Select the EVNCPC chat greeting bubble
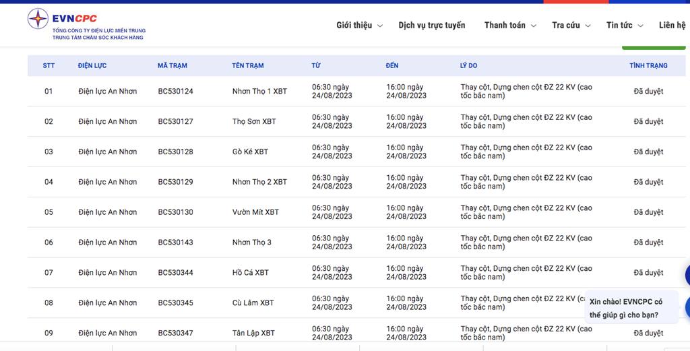The image size is (690, 351). coord(631,308)
